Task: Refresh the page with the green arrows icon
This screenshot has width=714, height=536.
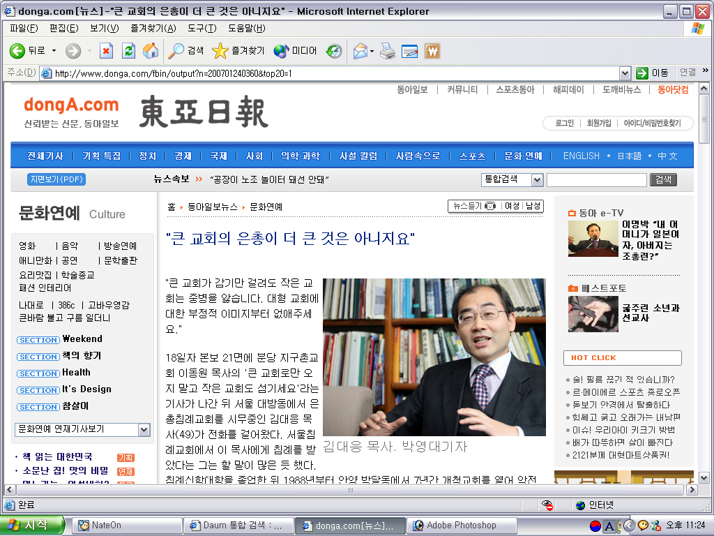Action: [128, 50]
